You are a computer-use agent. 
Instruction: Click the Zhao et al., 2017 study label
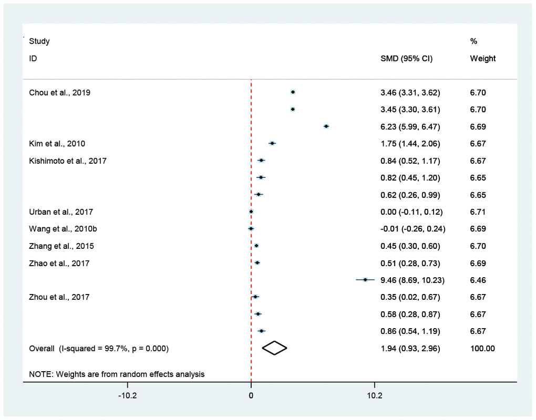[x=59, y=264]
